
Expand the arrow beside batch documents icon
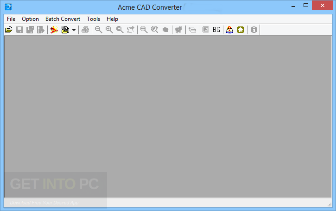[74, 30]
